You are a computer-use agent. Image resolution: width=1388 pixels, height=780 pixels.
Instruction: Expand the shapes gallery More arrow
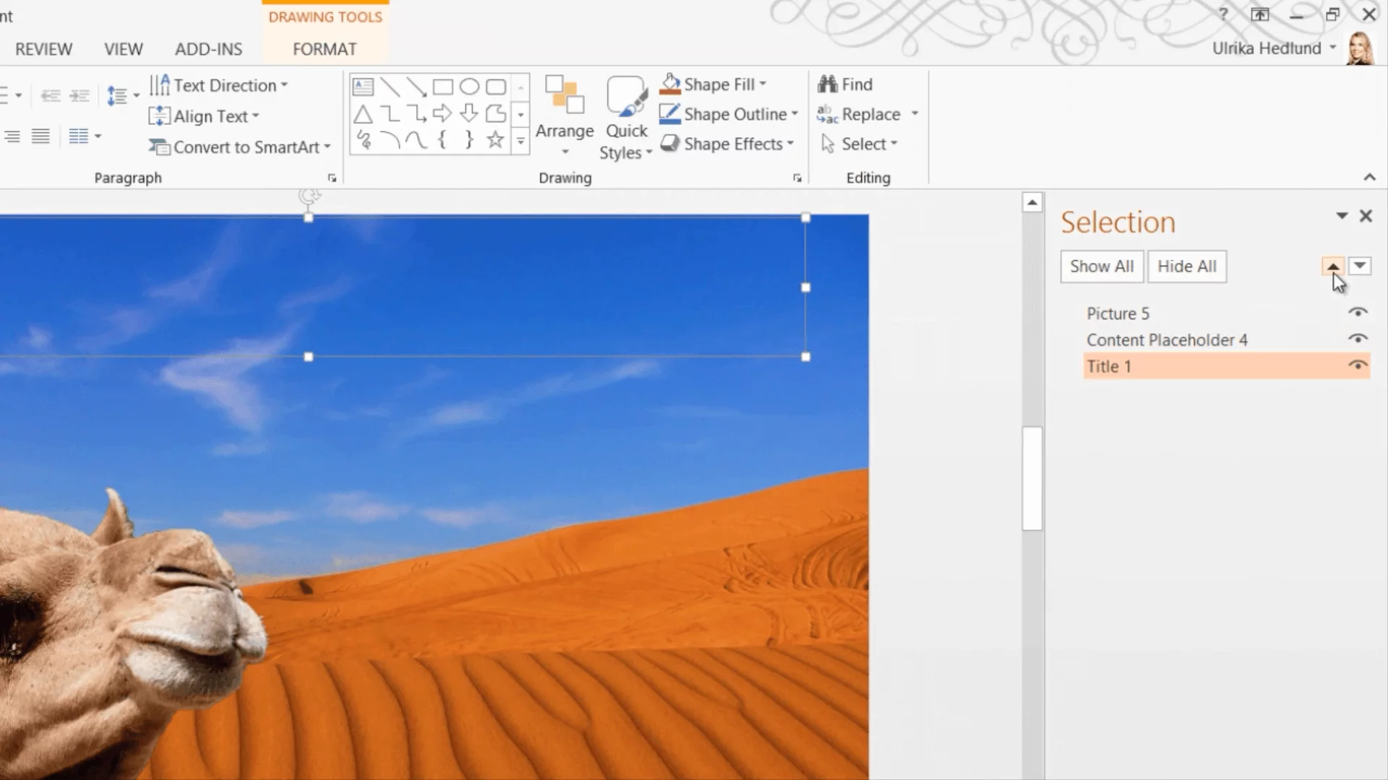520,141
